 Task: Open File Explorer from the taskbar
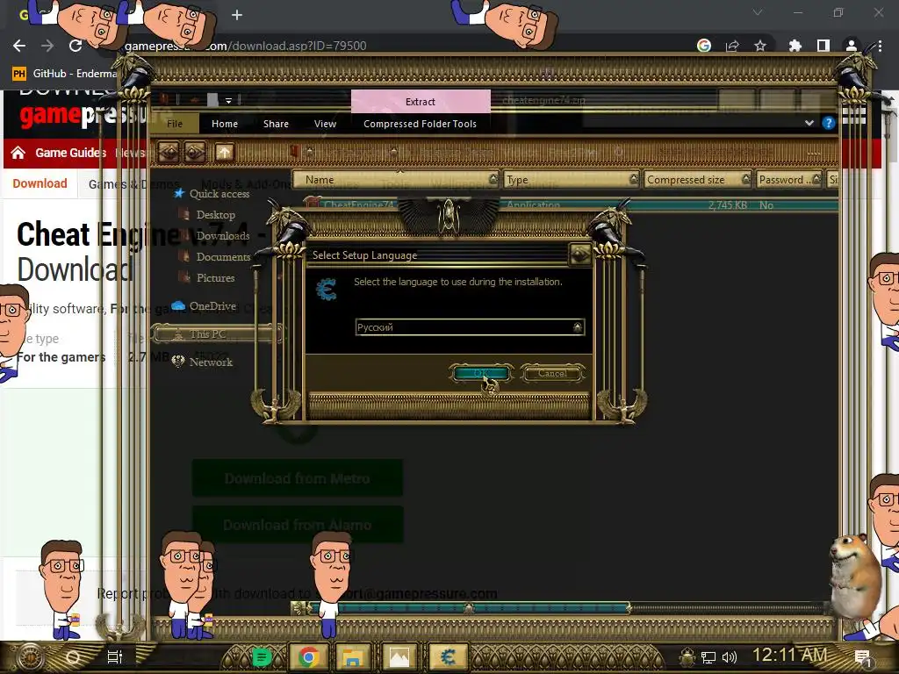tap(353, 656)
